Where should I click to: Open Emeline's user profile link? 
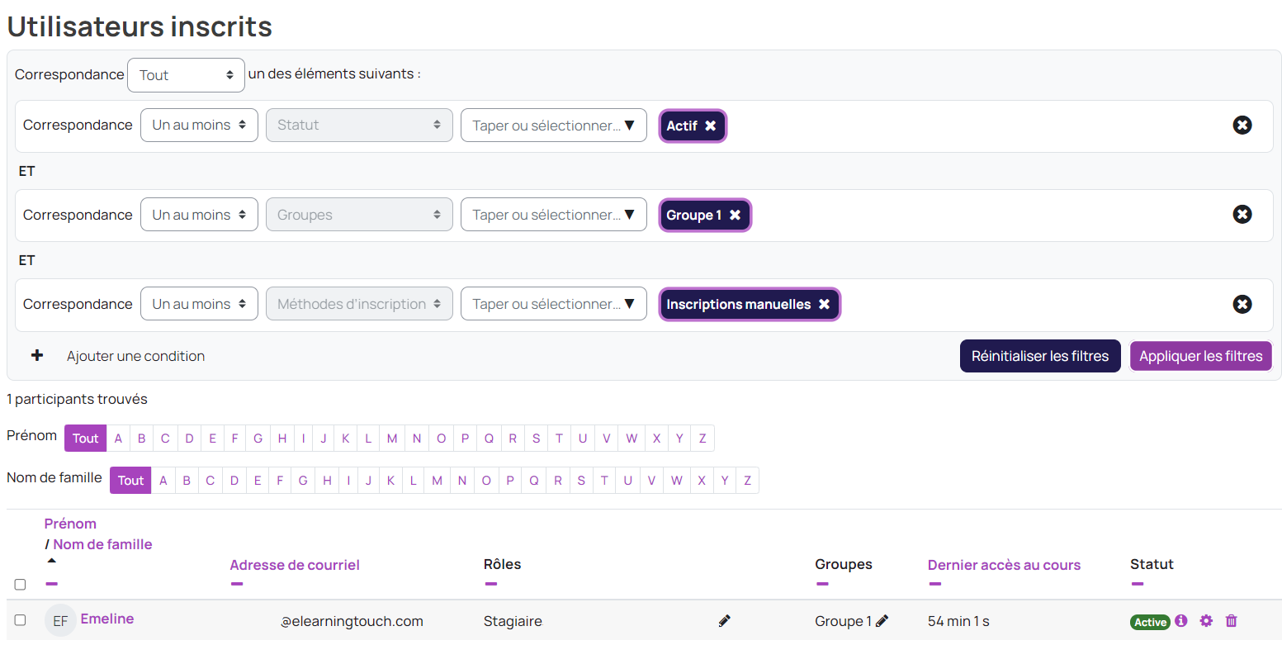tap(107, 619)
